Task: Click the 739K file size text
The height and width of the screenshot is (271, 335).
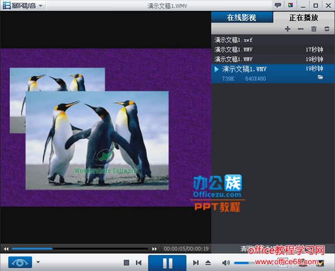Action: [x=228, y=79]
